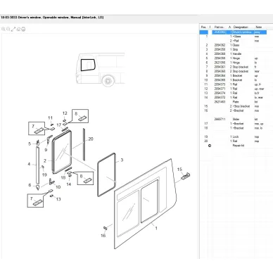The image size is (273, 273).
Task: Click the fit-to-window diagonal arrows icon
Action: pyautogui.click(x=13, y=29)
